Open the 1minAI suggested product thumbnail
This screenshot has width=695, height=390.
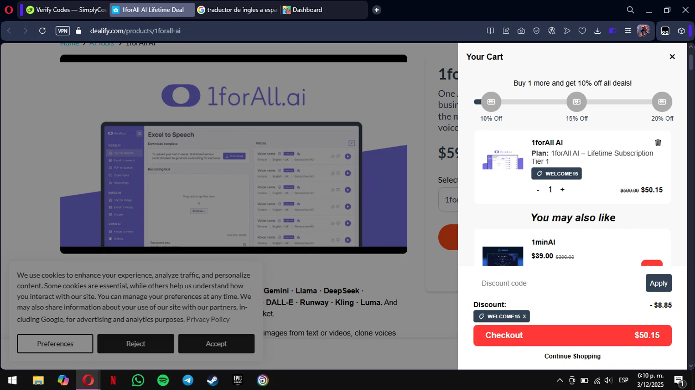(x=503, y=256)
